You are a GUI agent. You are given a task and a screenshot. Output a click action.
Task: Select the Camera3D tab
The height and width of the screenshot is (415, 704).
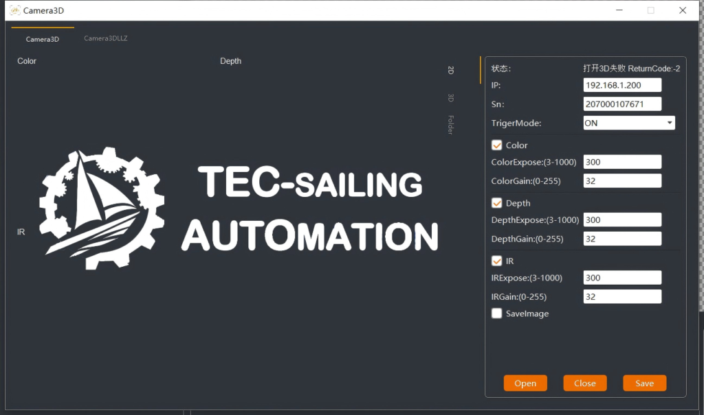(x=43, y=39)
